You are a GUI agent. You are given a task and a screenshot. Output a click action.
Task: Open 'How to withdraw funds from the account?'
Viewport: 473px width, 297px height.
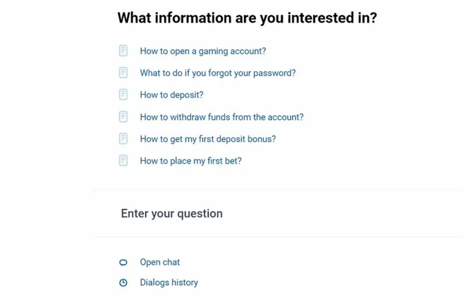[x=221, y=117]
